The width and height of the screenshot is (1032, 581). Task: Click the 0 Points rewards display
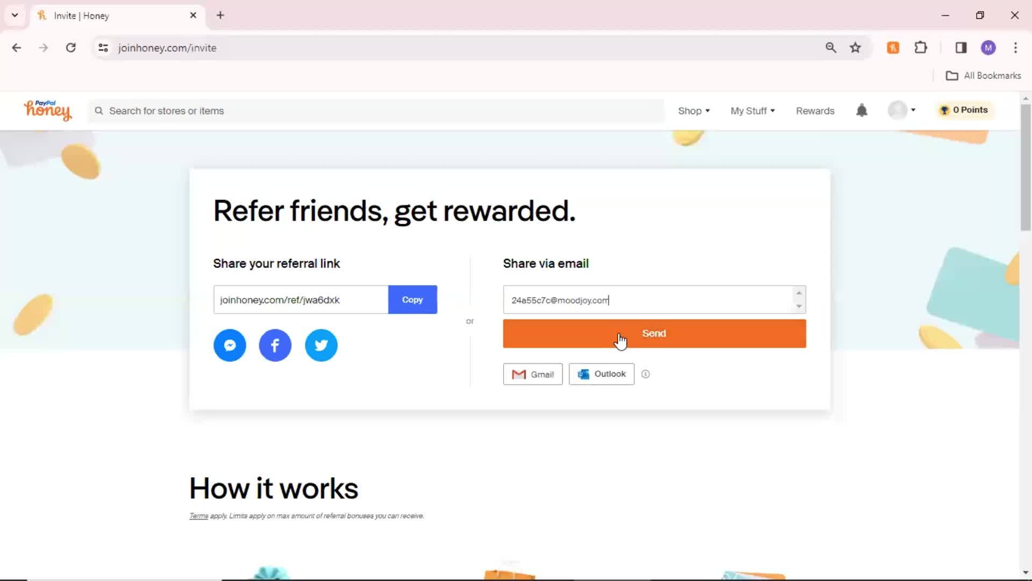(x=965, y=110)
